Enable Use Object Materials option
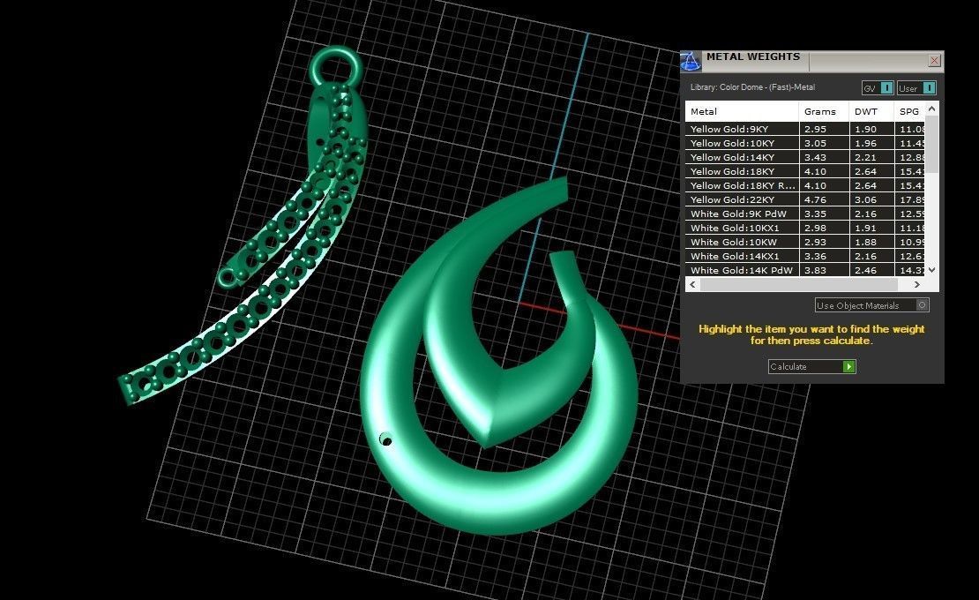 point(871,305)
